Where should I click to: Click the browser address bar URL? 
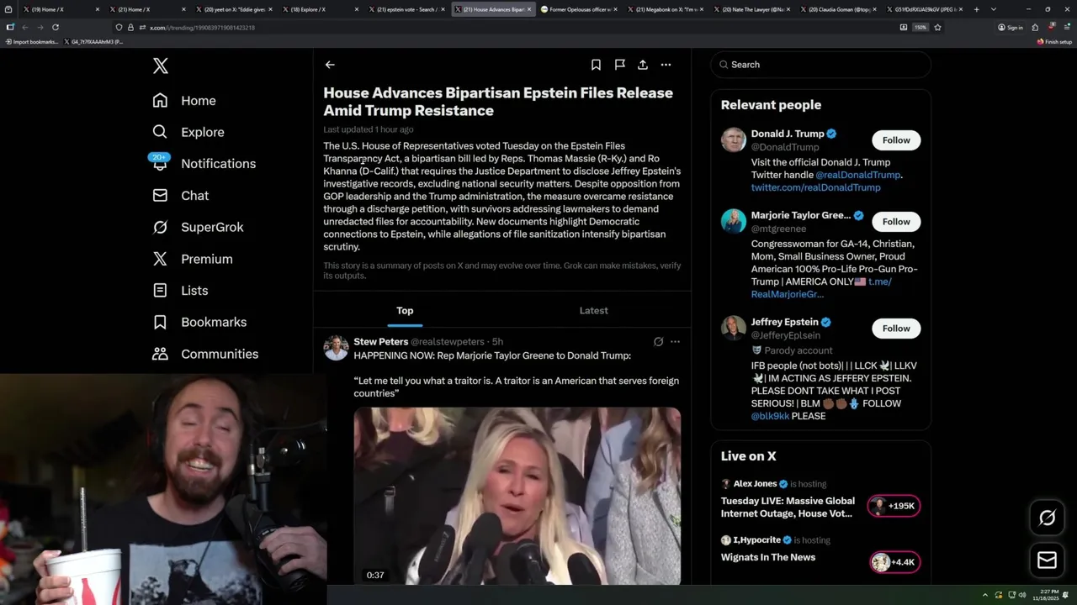[202, 28]
